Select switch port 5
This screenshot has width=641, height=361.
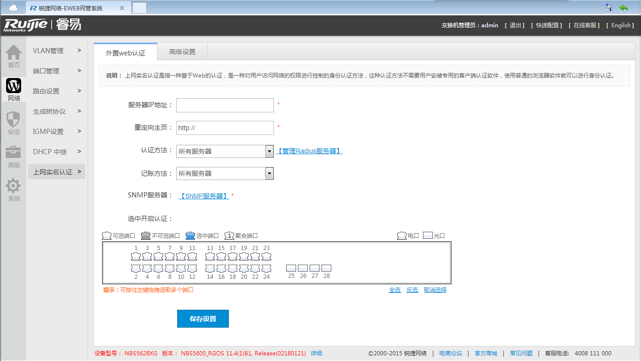tap(158, 257)
